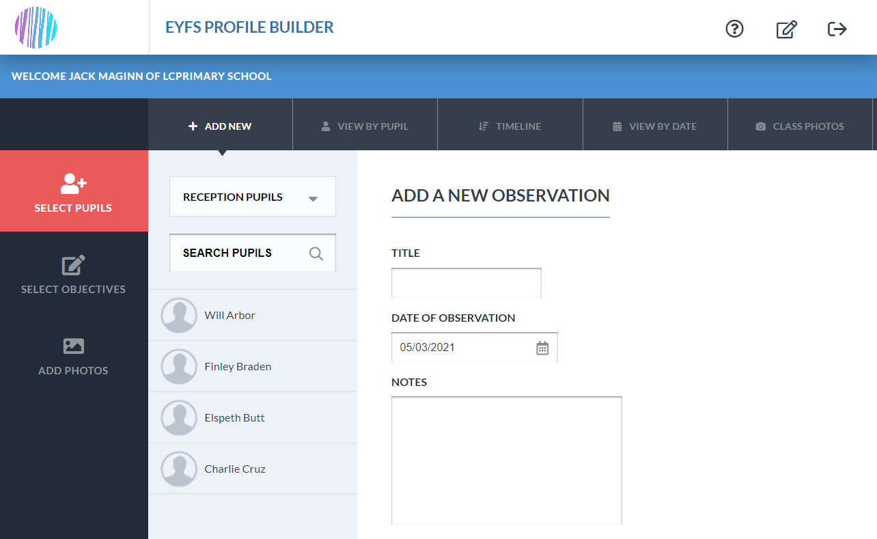Viewport: 877px width, 539px height.
Task: Expand the Reception Pupils dropdown
Action: (253, 197)
